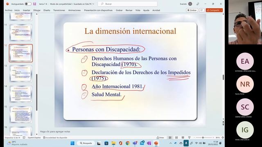Select slide 12 thumbnail
Image resolution: width=262 pixels, height=147 pixels.
pos(21,53)
